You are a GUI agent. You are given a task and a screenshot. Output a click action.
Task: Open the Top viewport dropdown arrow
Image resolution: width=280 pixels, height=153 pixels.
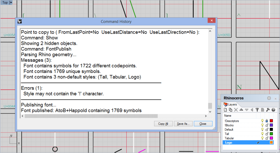[x=11, y=2]
